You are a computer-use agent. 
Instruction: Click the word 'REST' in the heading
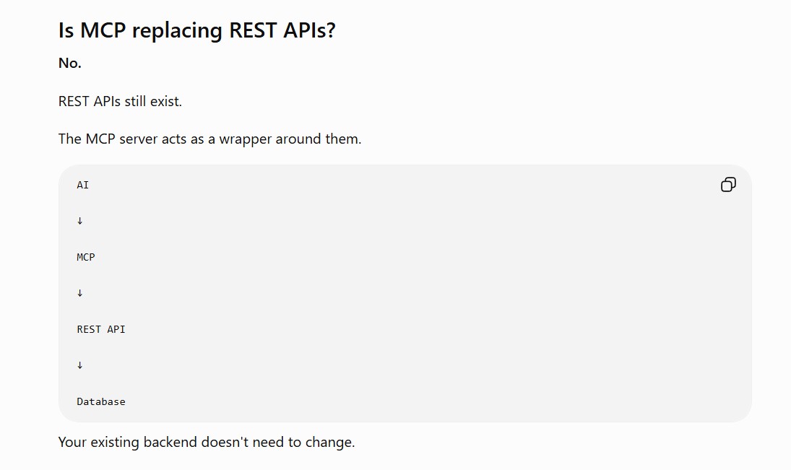pyautogui.click(x=254, y=30)
